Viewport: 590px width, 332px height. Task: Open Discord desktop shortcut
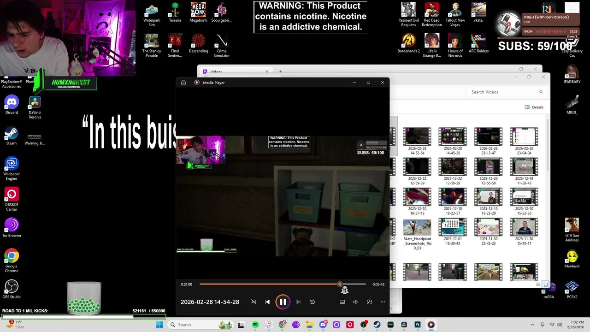point(12,105)
